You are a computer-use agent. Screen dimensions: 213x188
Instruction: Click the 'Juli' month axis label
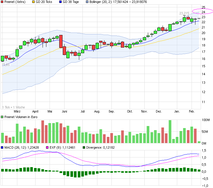[83, 111]
